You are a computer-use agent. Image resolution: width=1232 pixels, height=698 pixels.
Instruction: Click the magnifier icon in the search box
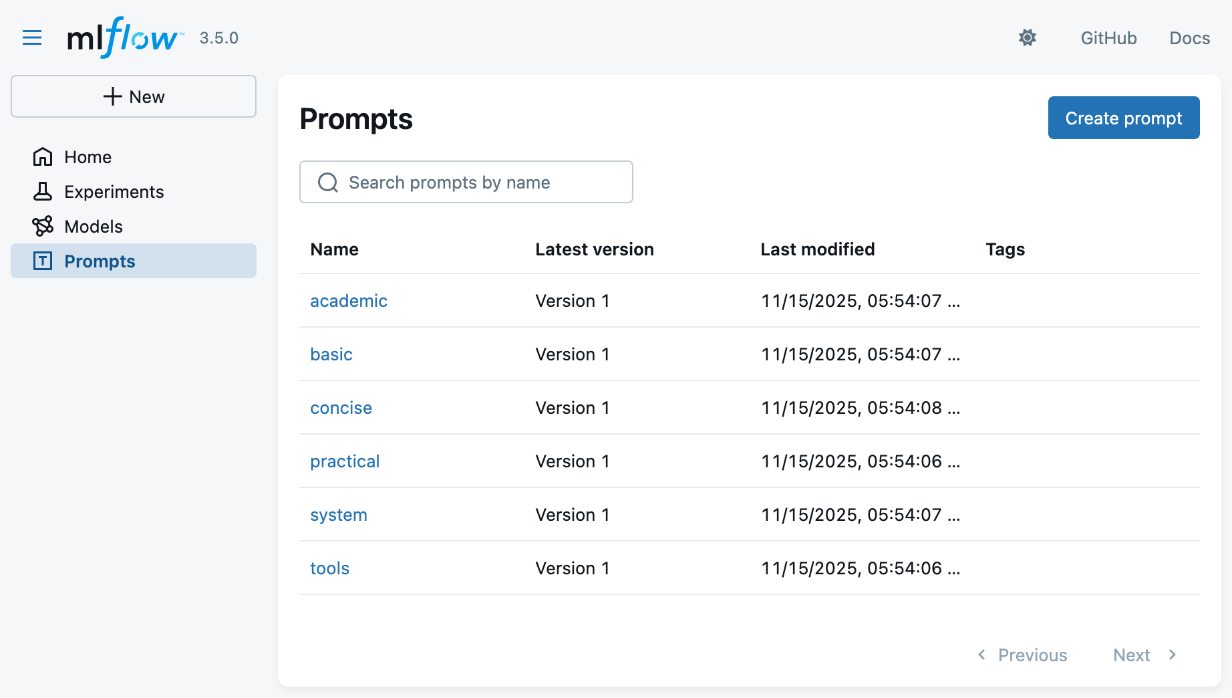coord(327,183)
